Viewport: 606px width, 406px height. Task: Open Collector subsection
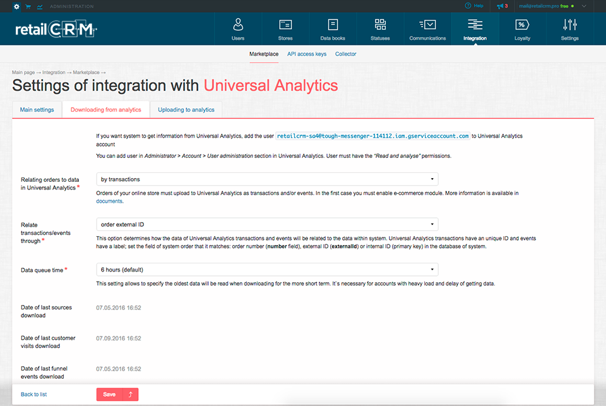(345, 54)
